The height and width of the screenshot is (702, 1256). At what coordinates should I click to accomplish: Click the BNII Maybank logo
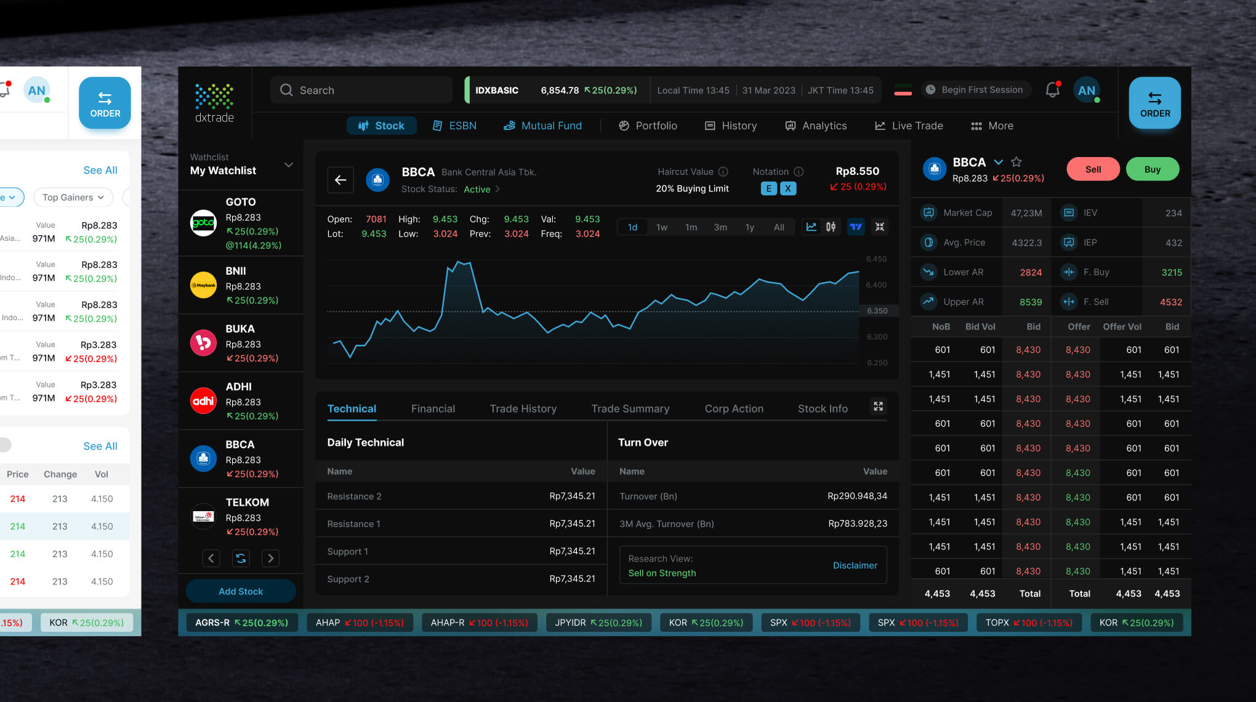pyautogui.click(x=203, y=285)
